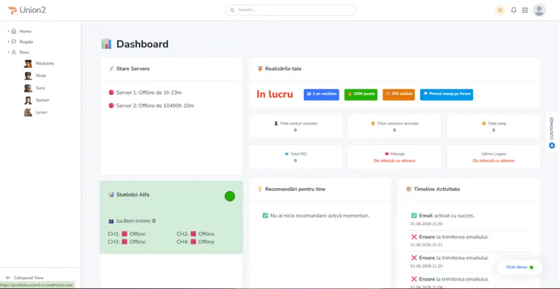Open the CUSTOMIZE side tab
Screen dimensions: 560x289
pos(552,132)
